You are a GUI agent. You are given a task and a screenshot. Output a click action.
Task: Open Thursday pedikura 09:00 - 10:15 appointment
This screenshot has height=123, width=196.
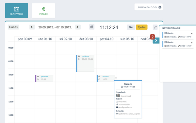coord(85,63)
